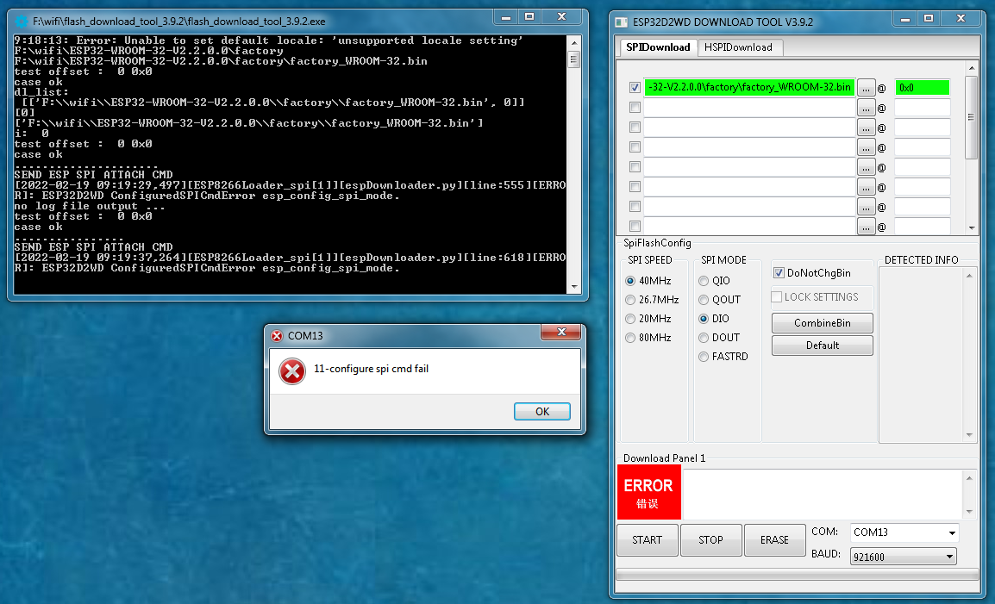Minimize the flash_download_tool console window
995x604 pixels.
(x=506, y=17)
